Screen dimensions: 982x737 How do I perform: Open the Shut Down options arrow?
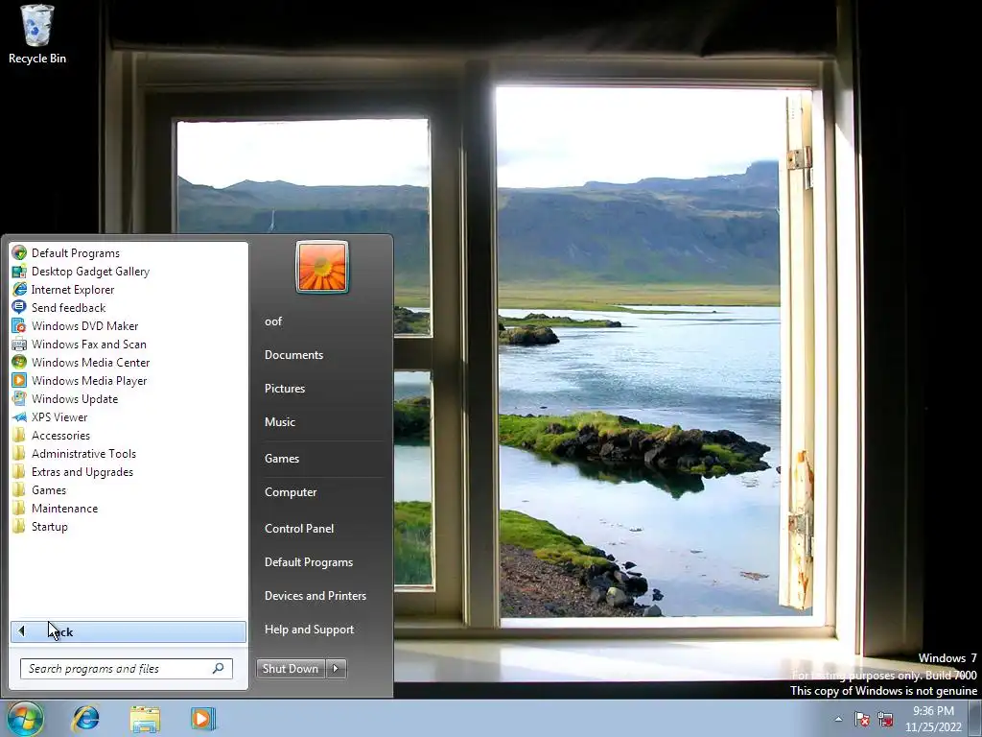click(x=336, y=669)
